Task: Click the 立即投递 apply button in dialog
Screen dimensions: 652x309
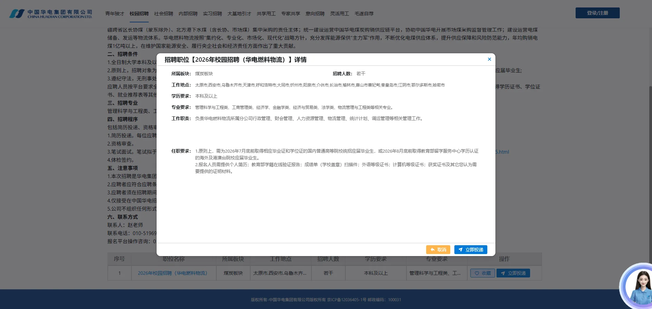Action: pyautogui.click(x=471, y=250)
